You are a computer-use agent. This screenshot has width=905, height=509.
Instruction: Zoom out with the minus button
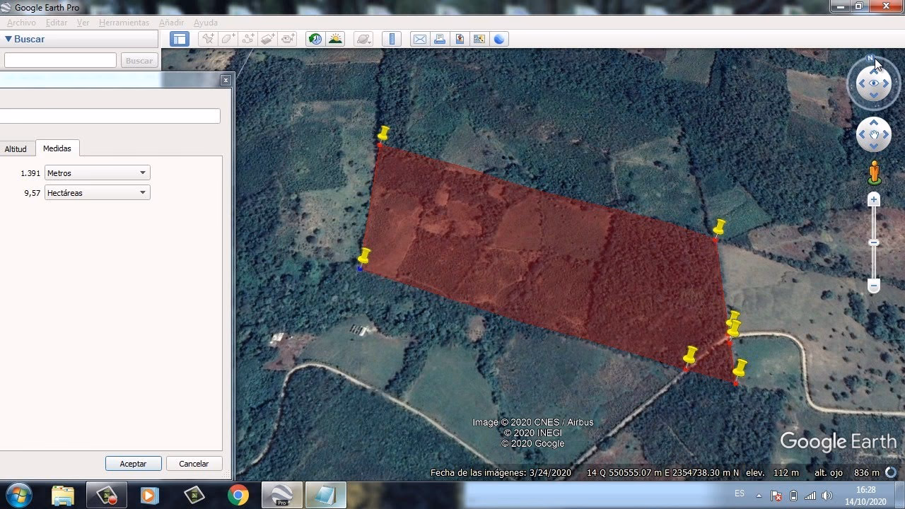point(874,286)
